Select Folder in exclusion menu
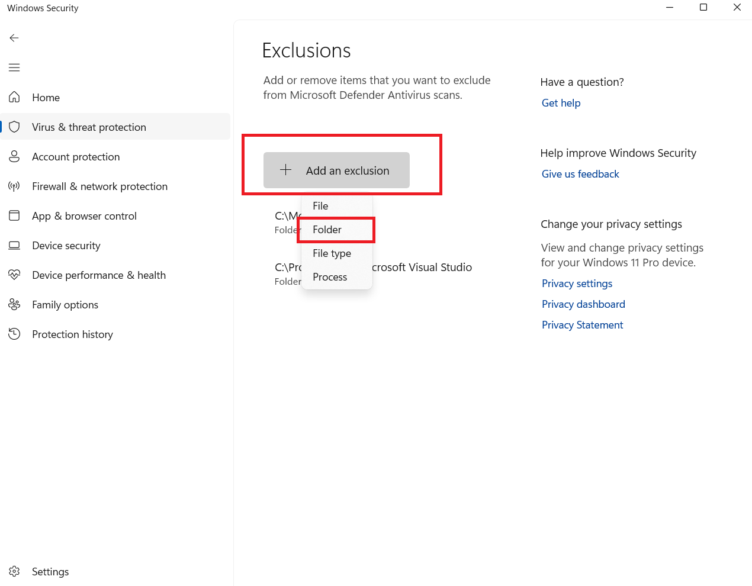 327,230
